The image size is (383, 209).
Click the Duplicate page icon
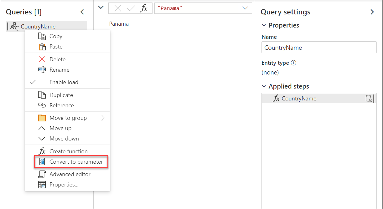42,95
